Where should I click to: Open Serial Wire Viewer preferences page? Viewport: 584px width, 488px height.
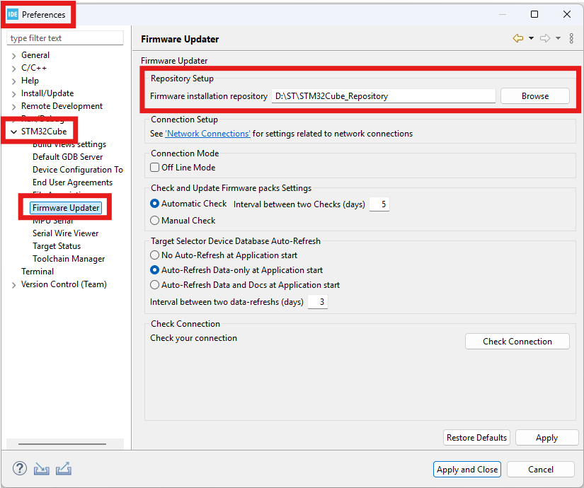pos(65,233)
